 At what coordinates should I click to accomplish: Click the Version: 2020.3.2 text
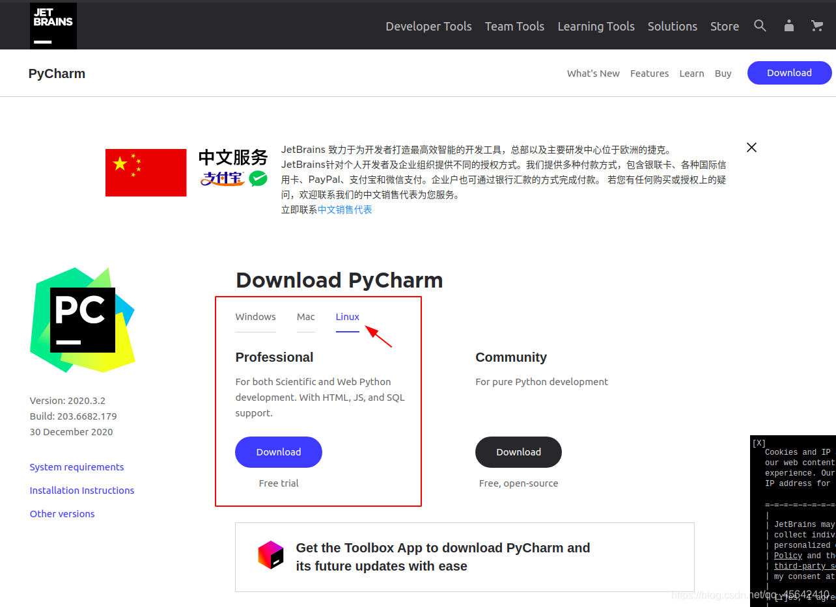pyautogui.click(x=68, y=401)
